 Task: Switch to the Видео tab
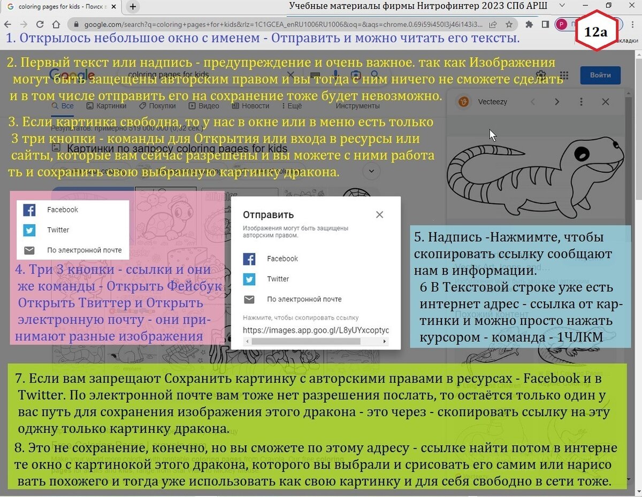point(203,106)
